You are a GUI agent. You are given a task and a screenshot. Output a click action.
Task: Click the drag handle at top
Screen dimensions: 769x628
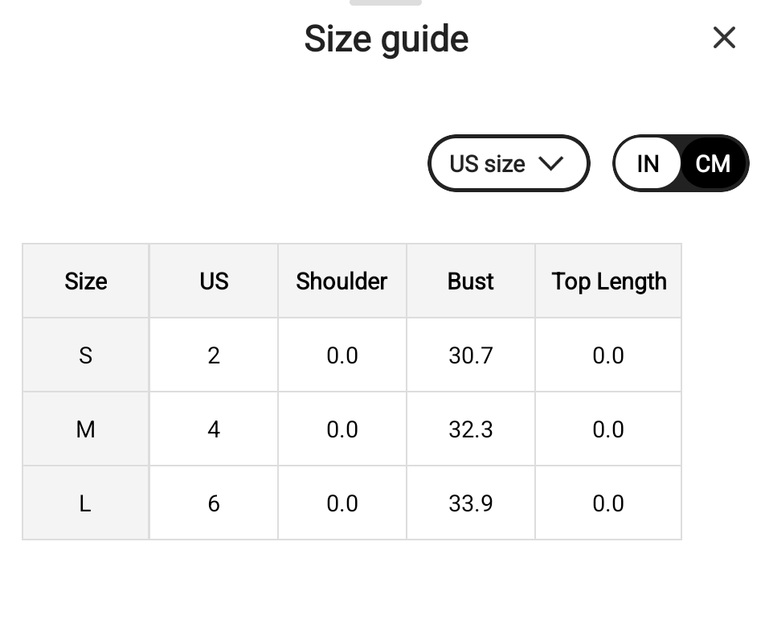click(x=386, y=2)
